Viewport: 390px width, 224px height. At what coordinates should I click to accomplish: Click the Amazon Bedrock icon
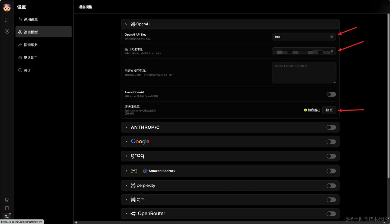[x=145, y=171]
